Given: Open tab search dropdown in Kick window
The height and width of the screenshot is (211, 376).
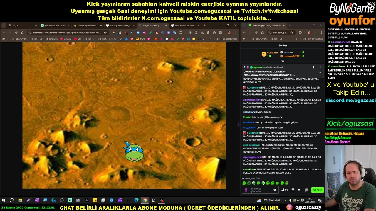Looking at the screenshot, I should pos(244,25).
